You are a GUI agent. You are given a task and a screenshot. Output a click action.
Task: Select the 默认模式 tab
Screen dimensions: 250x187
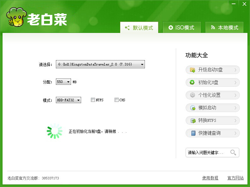[139, 28]
